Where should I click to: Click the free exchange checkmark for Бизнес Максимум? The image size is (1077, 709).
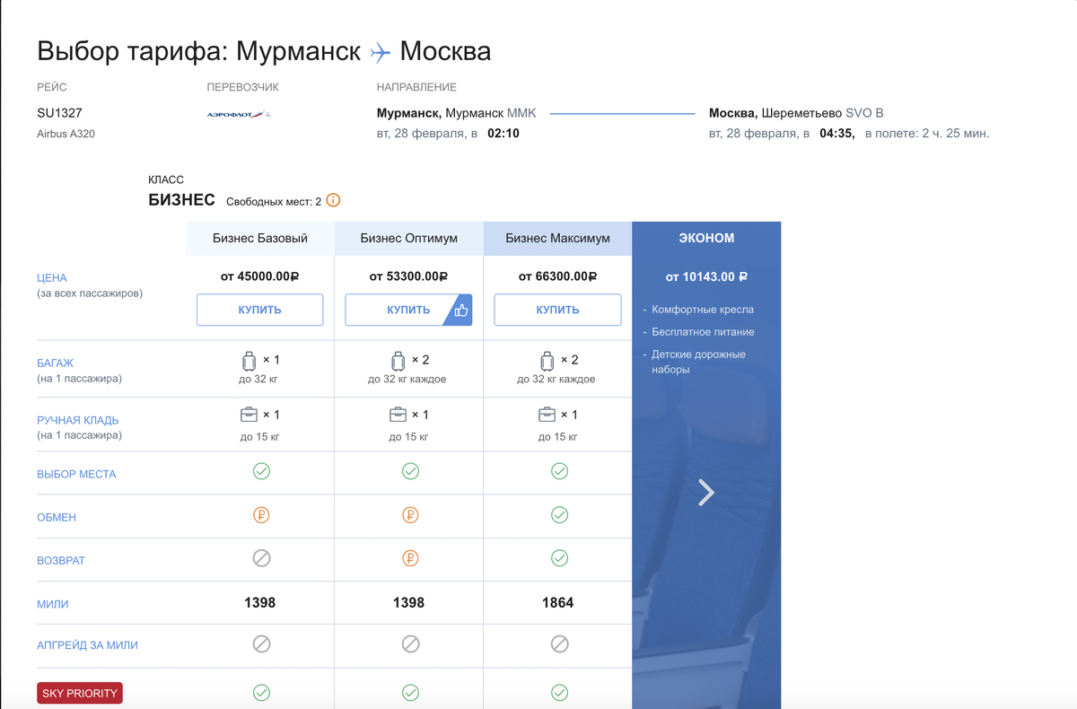pos(559,515)
